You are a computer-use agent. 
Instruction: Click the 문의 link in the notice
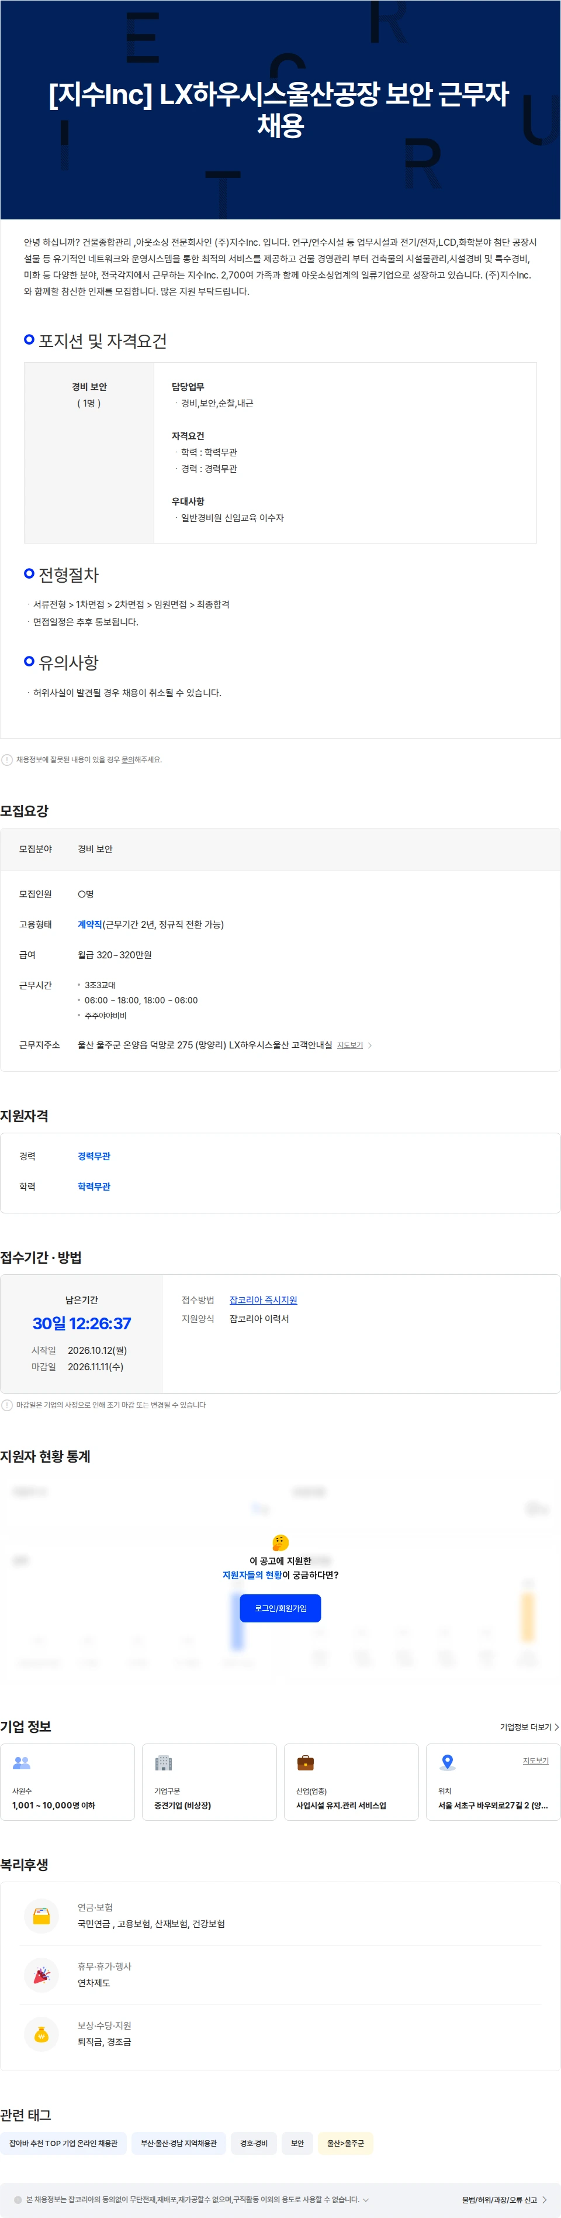[x=126, y=759]
